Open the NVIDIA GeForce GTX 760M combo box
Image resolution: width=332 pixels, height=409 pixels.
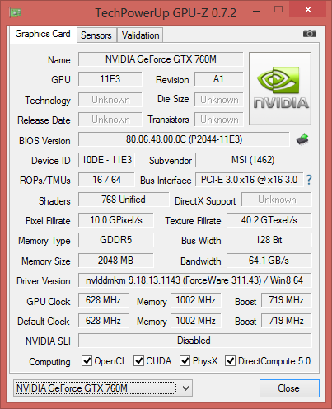[x=103, y=388]
